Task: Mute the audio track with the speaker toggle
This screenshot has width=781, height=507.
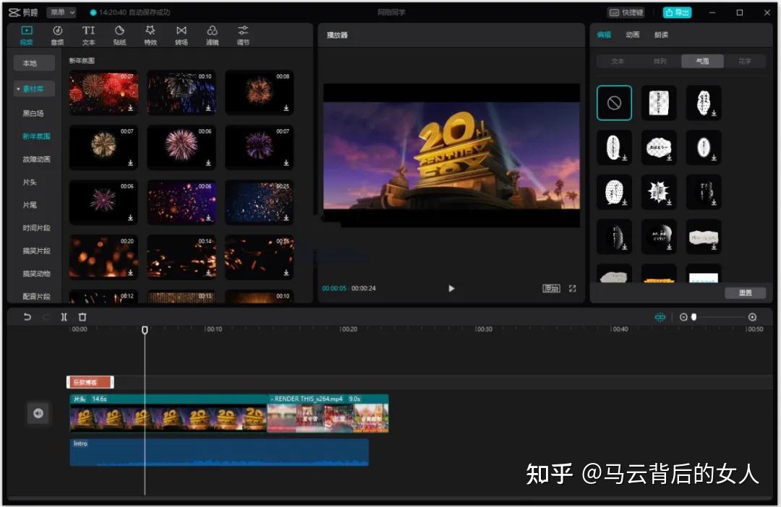Action: tap(38, 413)
